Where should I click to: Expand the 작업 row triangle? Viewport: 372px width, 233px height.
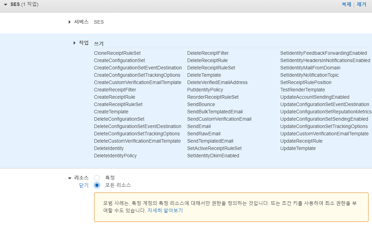75,43
